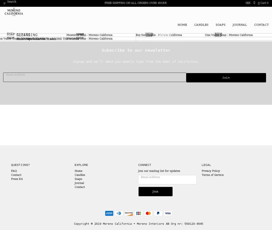Screen dimensions: 272x230
Task: Click the copyright 2019 Moreno California text
Action: [x=139, y=224]
